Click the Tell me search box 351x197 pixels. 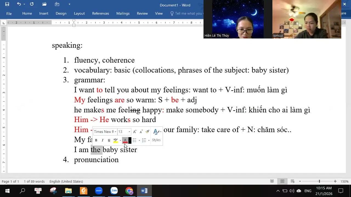[x=186, y=13]
